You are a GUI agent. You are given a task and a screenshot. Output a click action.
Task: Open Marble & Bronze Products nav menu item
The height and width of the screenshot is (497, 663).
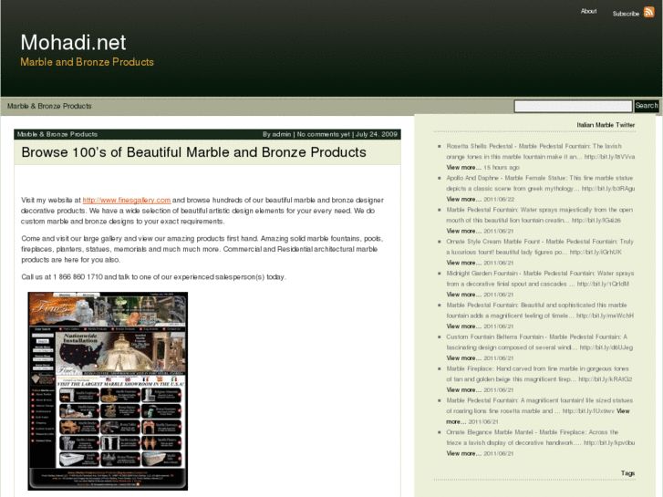pos(49,106)
